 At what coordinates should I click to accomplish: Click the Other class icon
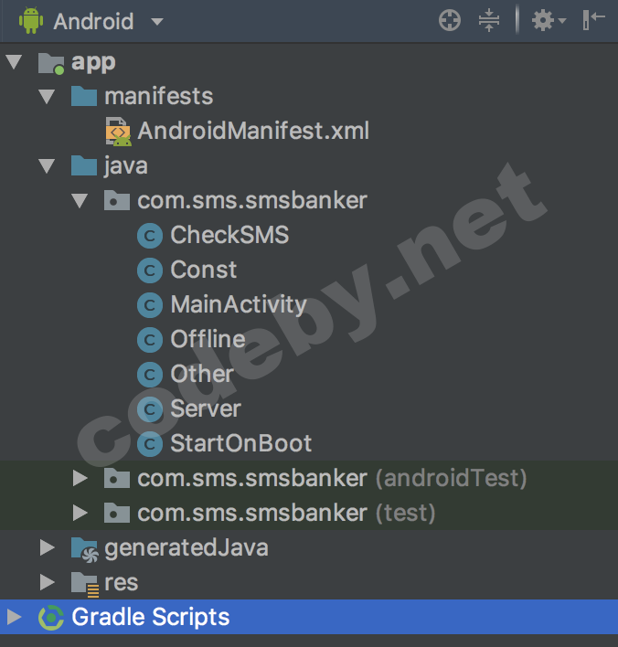tap(150, 375)
